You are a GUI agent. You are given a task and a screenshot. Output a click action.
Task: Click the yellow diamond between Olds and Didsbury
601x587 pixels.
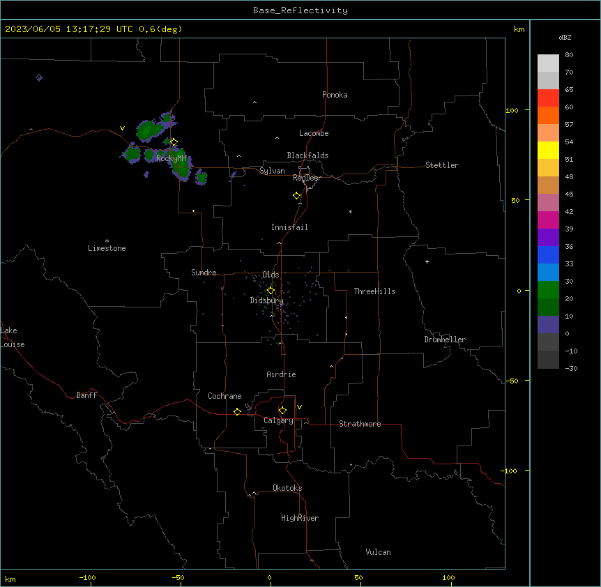[x=271, y=291]
